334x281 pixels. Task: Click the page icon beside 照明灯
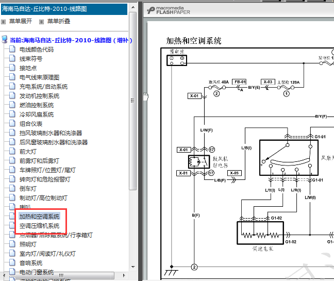coord(12,243)
